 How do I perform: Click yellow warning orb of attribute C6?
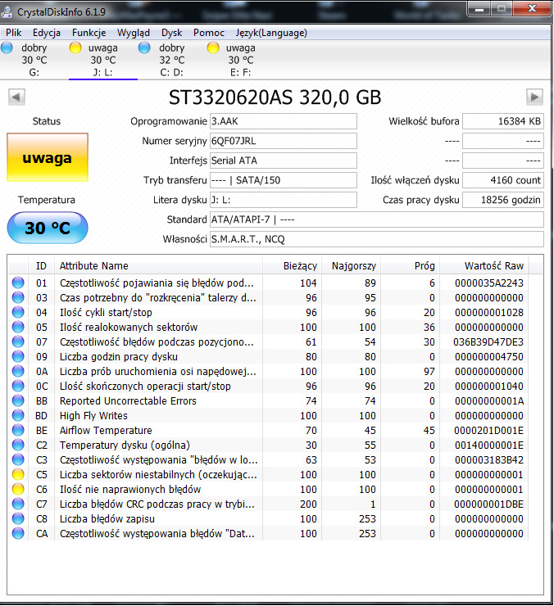(18, 489)
